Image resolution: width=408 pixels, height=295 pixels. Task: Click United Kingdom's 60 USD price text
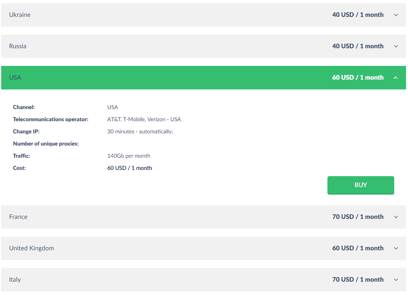tap(358, 248)
